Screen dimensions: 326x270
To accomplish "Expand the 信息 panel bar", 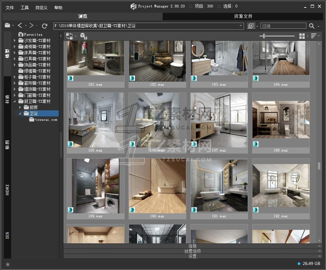I will click(x=192, y=246).
